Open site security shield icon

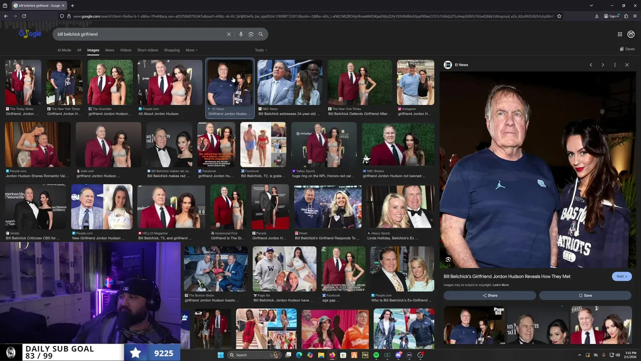coord(62,16)
